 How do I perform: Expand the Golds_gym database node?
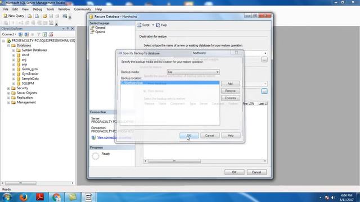tap(13, 69)
